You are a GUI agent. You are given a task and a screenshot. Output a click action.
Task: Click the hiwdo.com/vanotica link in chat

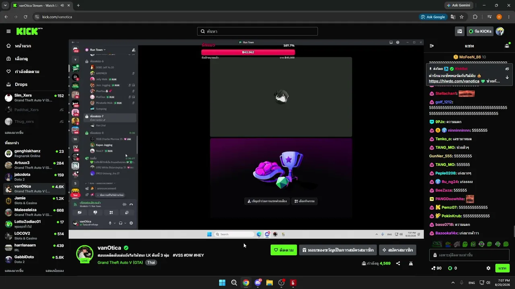[454, 81]
